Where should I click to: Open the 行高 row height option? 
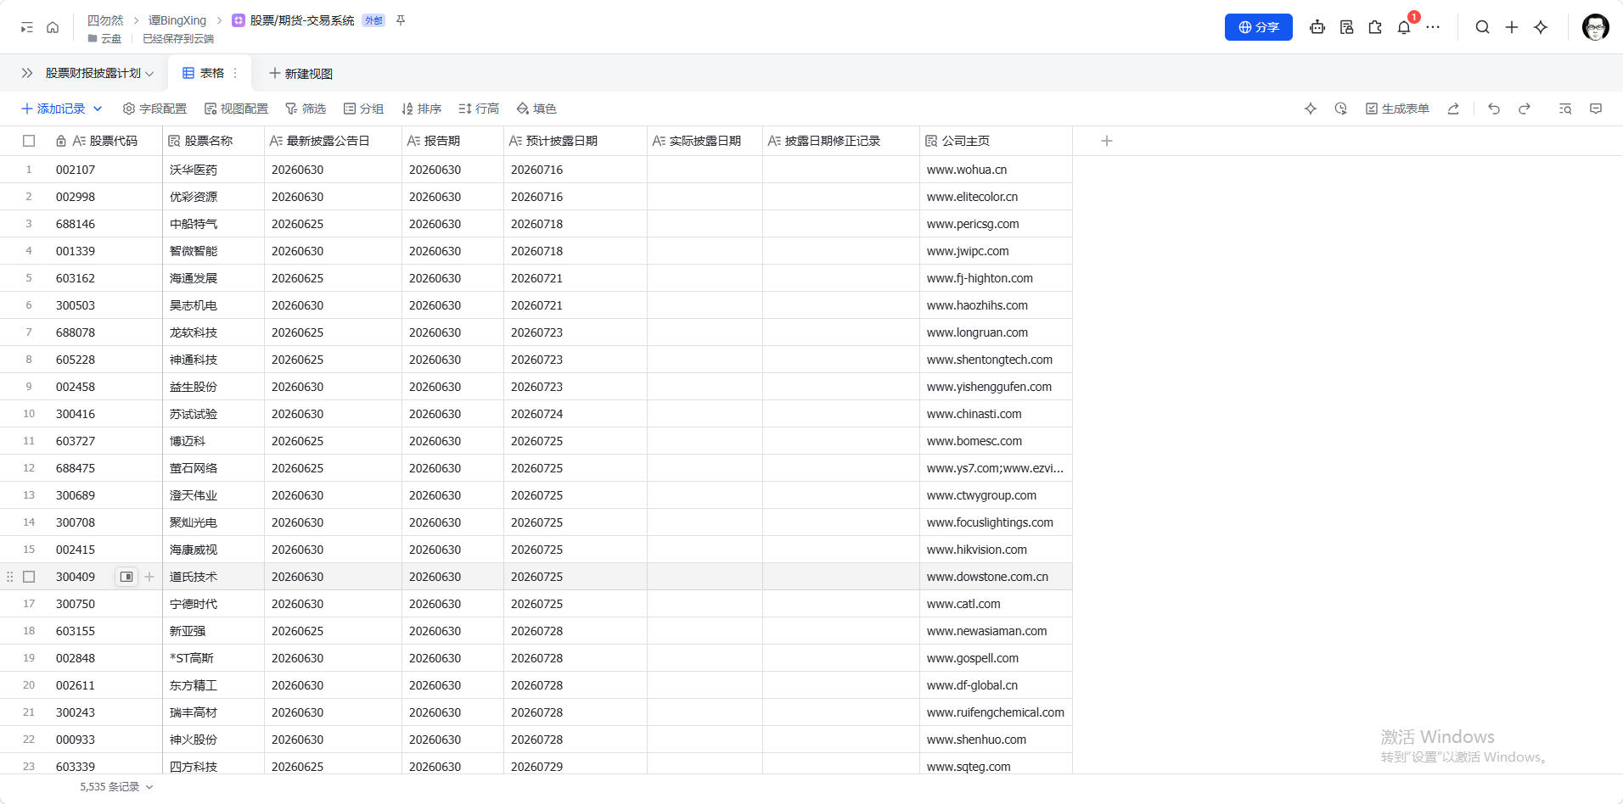pos(479,109)
